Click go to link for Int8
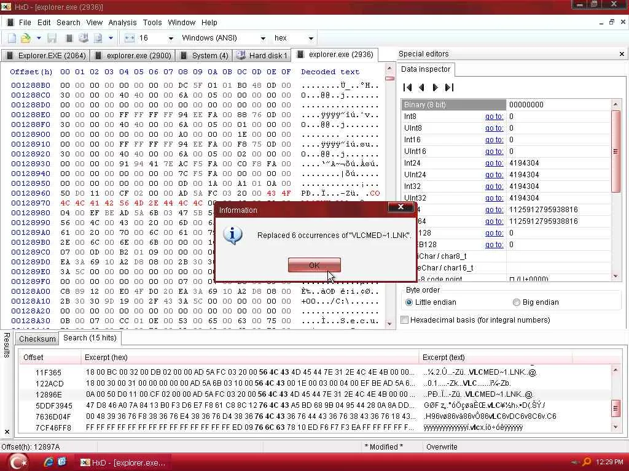Image resolution: width=629 pixels, height=471 pixels. pos(494,117)
